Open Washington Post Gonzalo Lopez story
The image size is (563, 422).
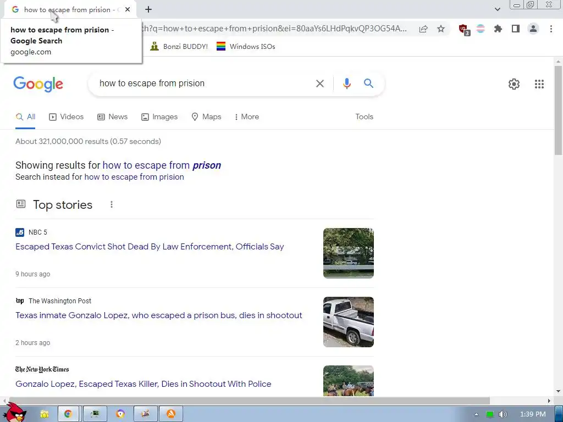pyautogui.click(x=159, y=315)
